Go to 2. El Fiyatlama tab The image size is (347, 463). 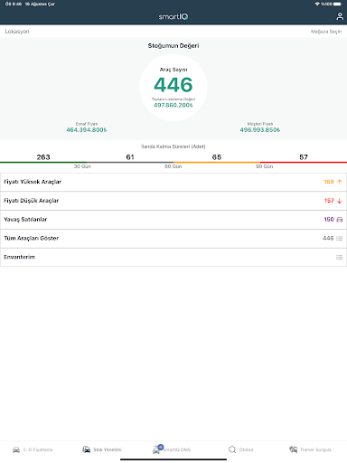coord(33,449)
